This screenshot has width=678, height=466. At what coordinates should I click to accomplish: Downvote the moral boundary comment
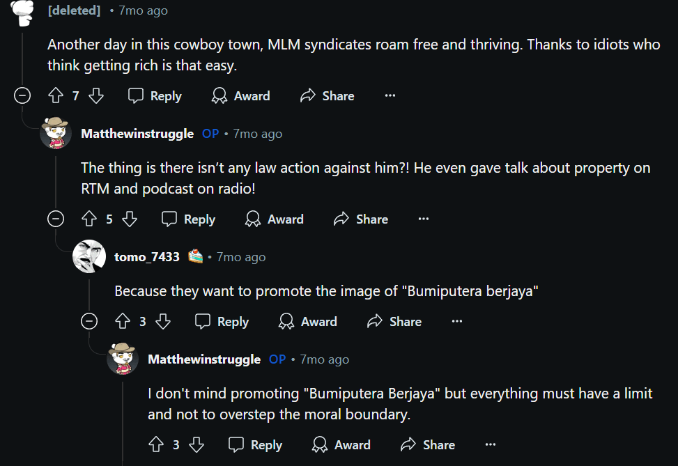[x=197, y=445]
